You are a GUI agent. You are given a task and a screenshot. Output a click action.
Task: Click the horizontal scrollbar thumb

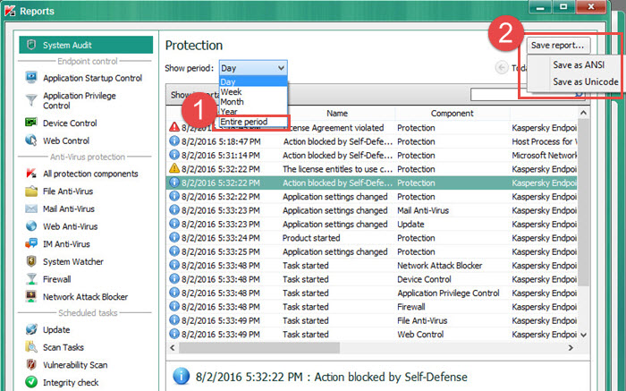pyautogui.click(x=259, y=348)
